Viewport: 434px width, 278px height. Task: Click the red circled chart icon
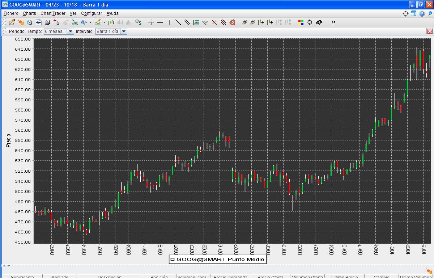click(232, 22)
